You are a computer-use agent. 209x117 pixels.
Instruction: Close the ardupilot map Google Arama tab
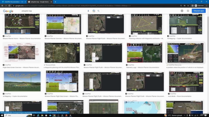(51, 2)
